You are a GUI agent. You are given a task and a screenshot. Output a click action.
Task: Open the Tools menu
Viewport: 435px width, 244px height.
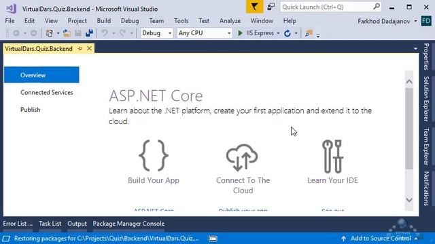click(181, 21)
